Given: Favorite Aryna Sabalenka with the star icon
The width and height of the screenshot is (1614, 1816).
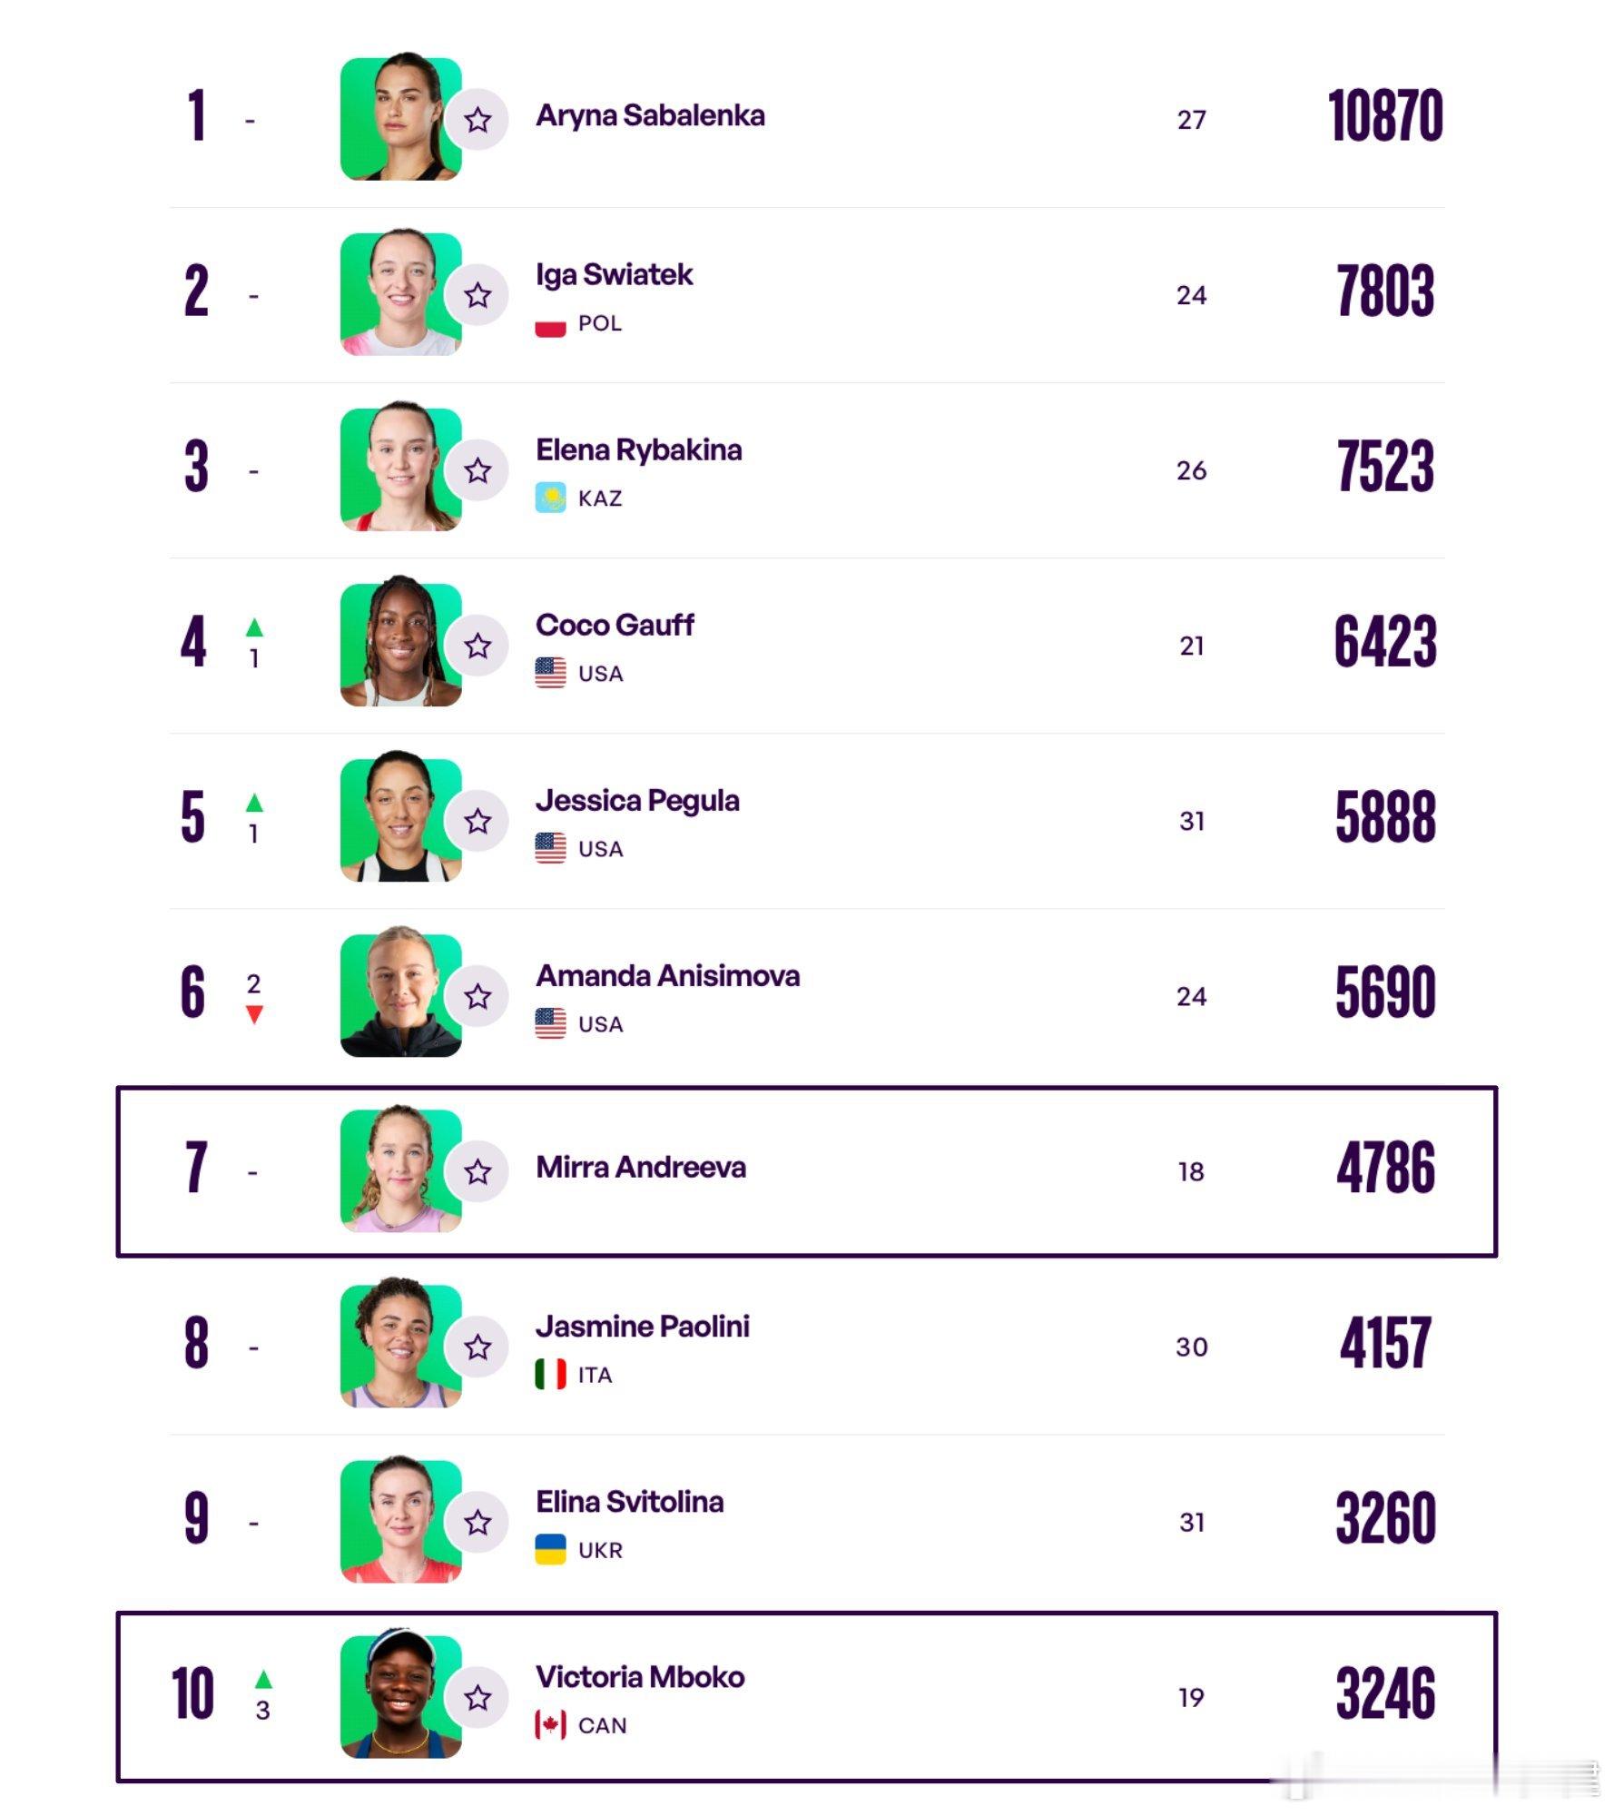Looking at the screenshot, I should (x=477, y=120).
